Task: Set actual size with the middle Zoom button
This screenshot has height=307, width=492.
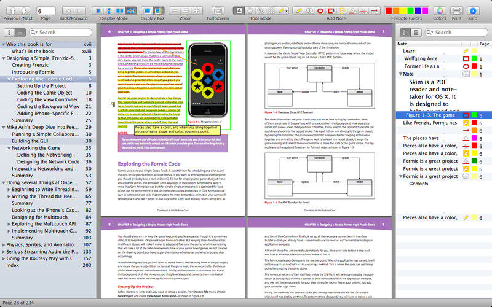Action: coord(186,10)
